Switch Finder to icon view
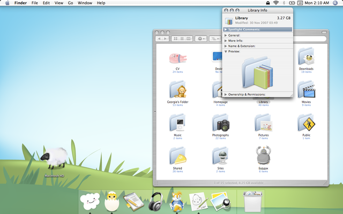The width and height of the screenshot is (343, 214). point(176,39)
